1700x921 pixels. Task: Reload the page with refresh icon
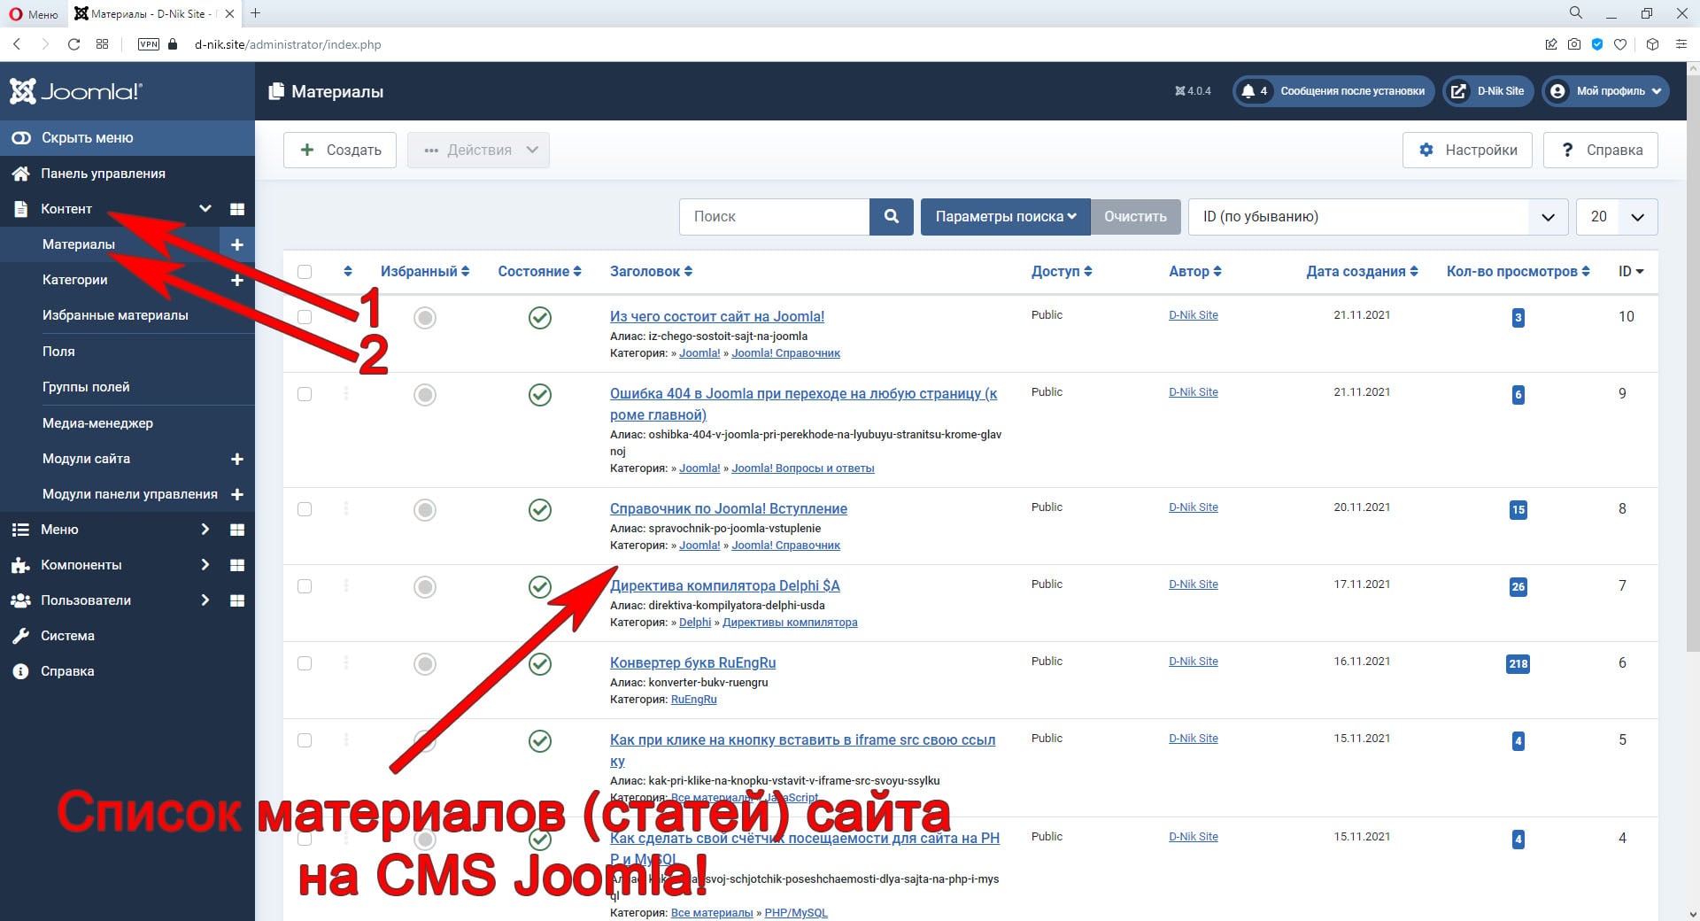(74, 44)
